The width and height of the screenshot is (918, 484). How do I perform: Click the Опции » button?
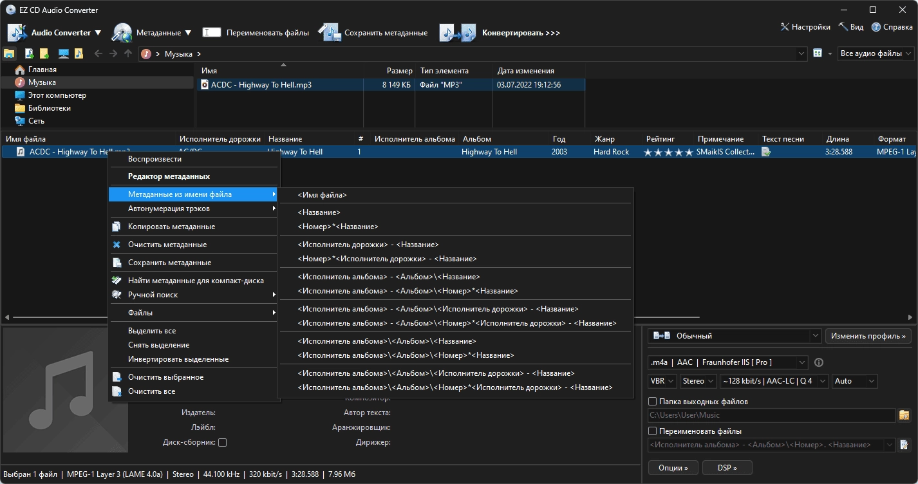[x=673, y=468]
